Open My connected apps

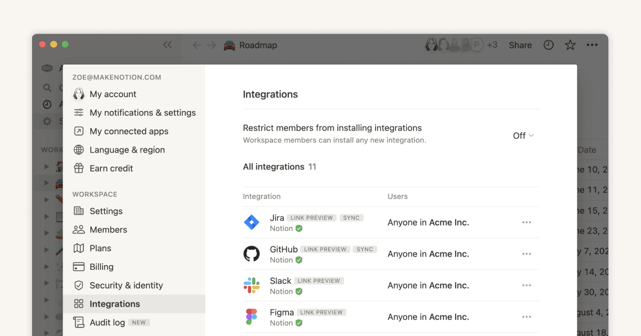click(x=130, y=131)
